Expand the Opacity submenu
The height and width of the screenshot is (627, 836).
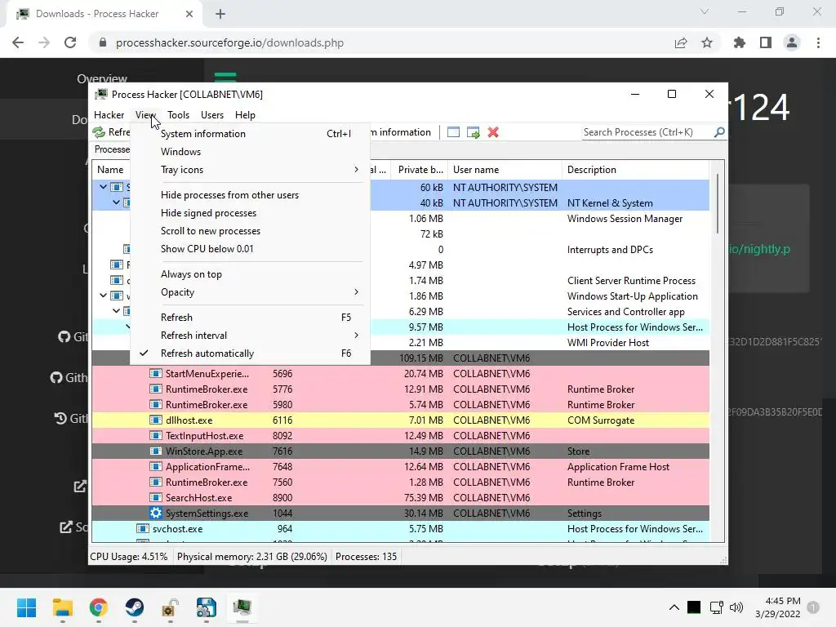tap(250, 292)
